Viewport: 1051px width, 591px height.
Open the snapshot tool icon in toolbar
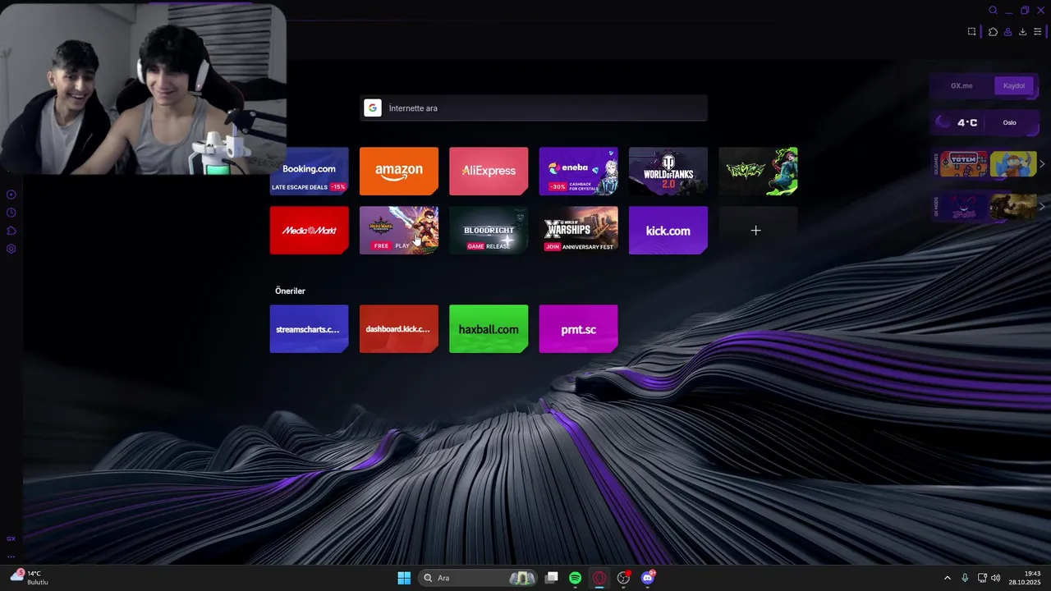(x=971, y=32)
